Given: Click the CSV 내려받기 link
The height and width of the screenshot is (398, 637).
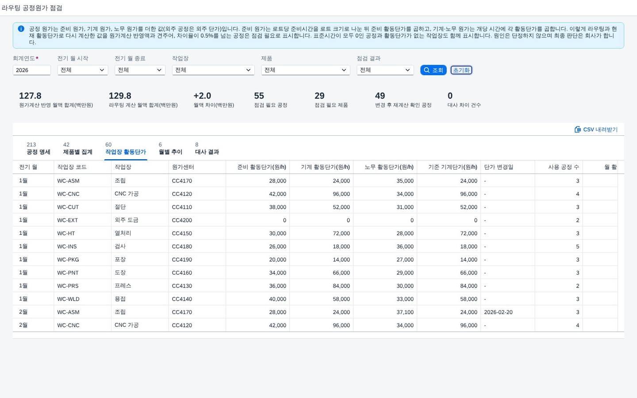Looking at the screenshot, I should (596, 130).
